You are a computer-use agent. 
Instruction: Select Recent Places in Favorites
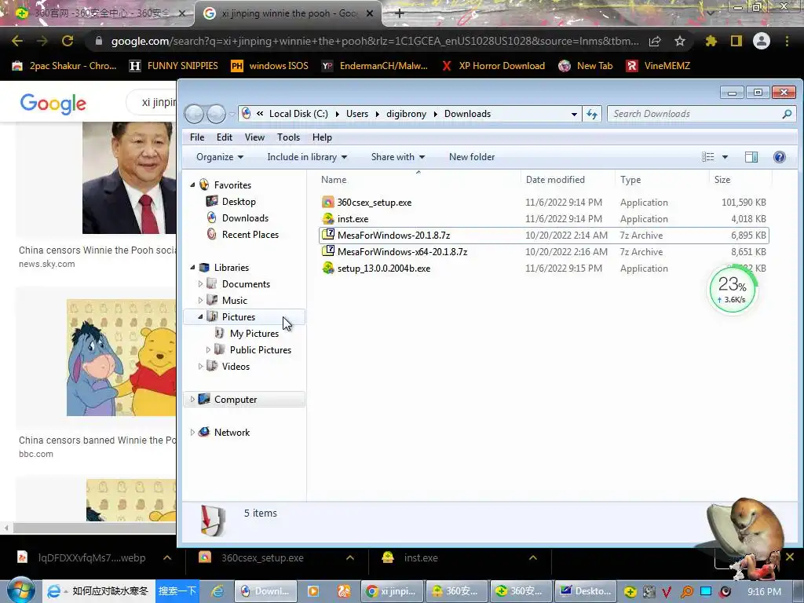(x=250, y=234)
